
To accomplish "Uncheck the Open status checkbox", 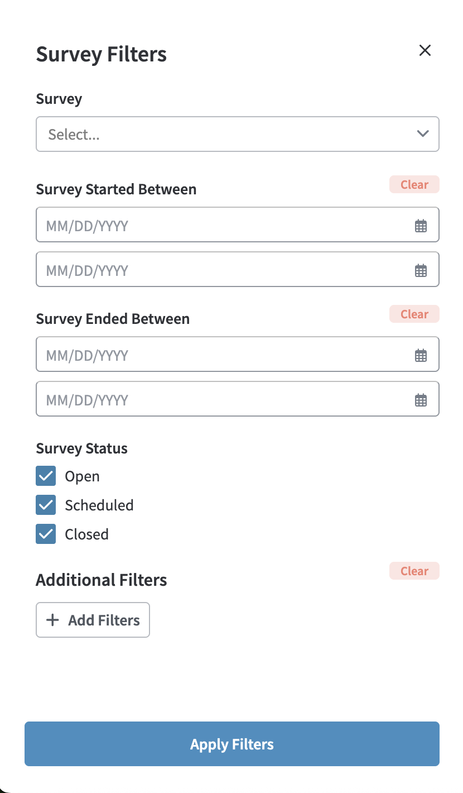I will point(46,476).
